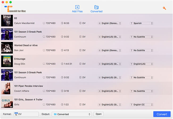Image resolution: width=173 pixels, height=119 pixels.
Task: Click the title "101 Piper Perabo Interview"
Action: tap(28, 86)
